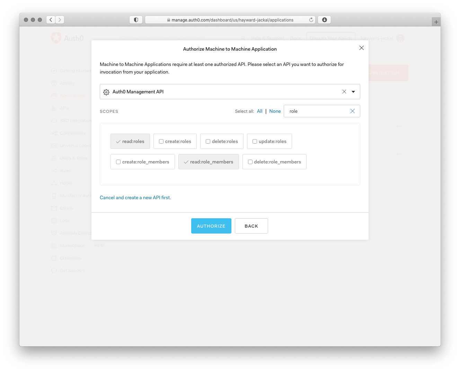Viewport: 460px width, 372px height.
Task: Click the AUTHORIZE button
Action: 211,226
